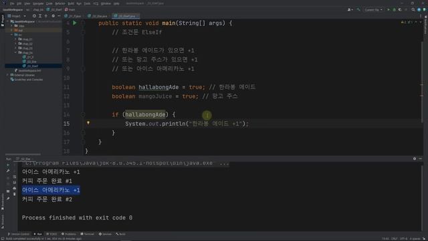The image size is (428, 241).
Task: Hide the Project tool window
Action: [59, 16]
